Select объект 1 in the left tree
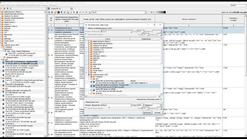Viewport: 247px width, 139px height. (x=7, y=24)
